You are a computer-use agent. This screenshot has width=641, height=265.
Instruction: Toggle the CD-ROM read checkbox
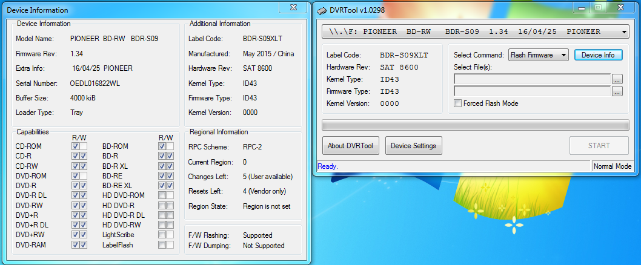click(76, 146)
